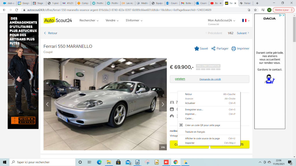The image size is (296, 166).
Task: Show hidden system tray icons
Action: click(x=260, y=162)
